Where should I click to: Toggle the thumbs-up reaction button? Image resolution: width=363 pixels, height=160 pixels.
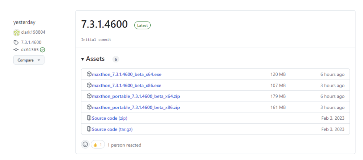(98, 144)
